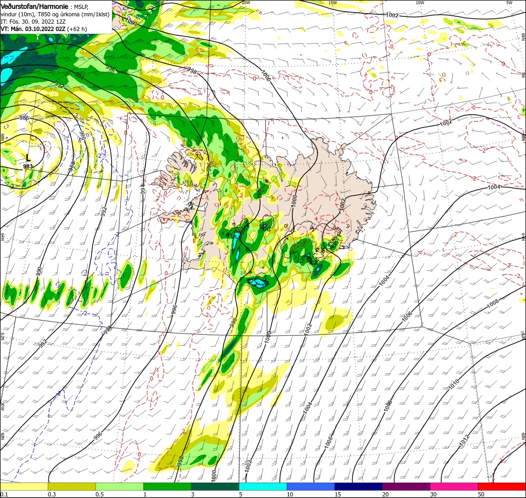This screenshot has width=526, height=498.
Task: Pick the blue 10–15 legend swatch
Action: click(x=311, y=486)
